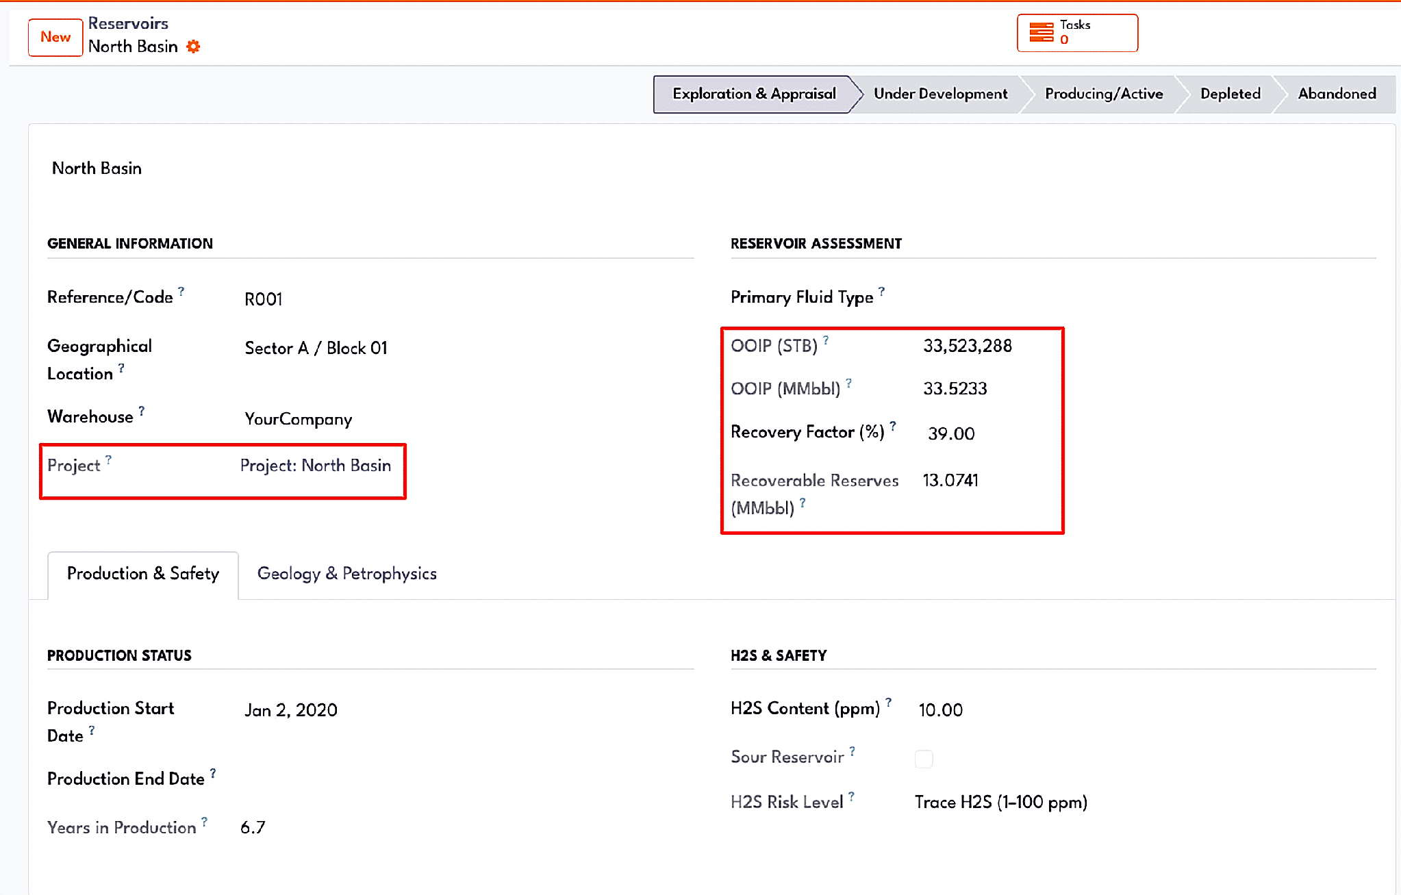Open Project: North Basin link

tap(316, 466)
